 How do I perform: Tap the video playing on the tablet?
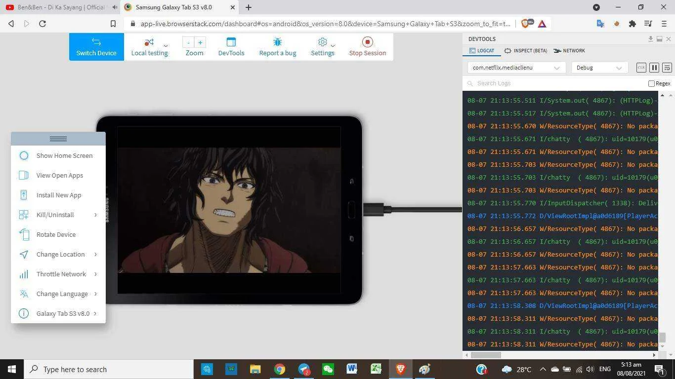coord(229,210)
